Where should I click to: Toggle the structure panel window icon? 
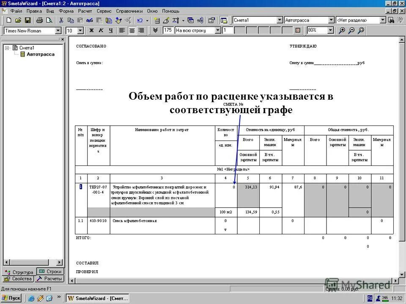(x=224, y=20)
